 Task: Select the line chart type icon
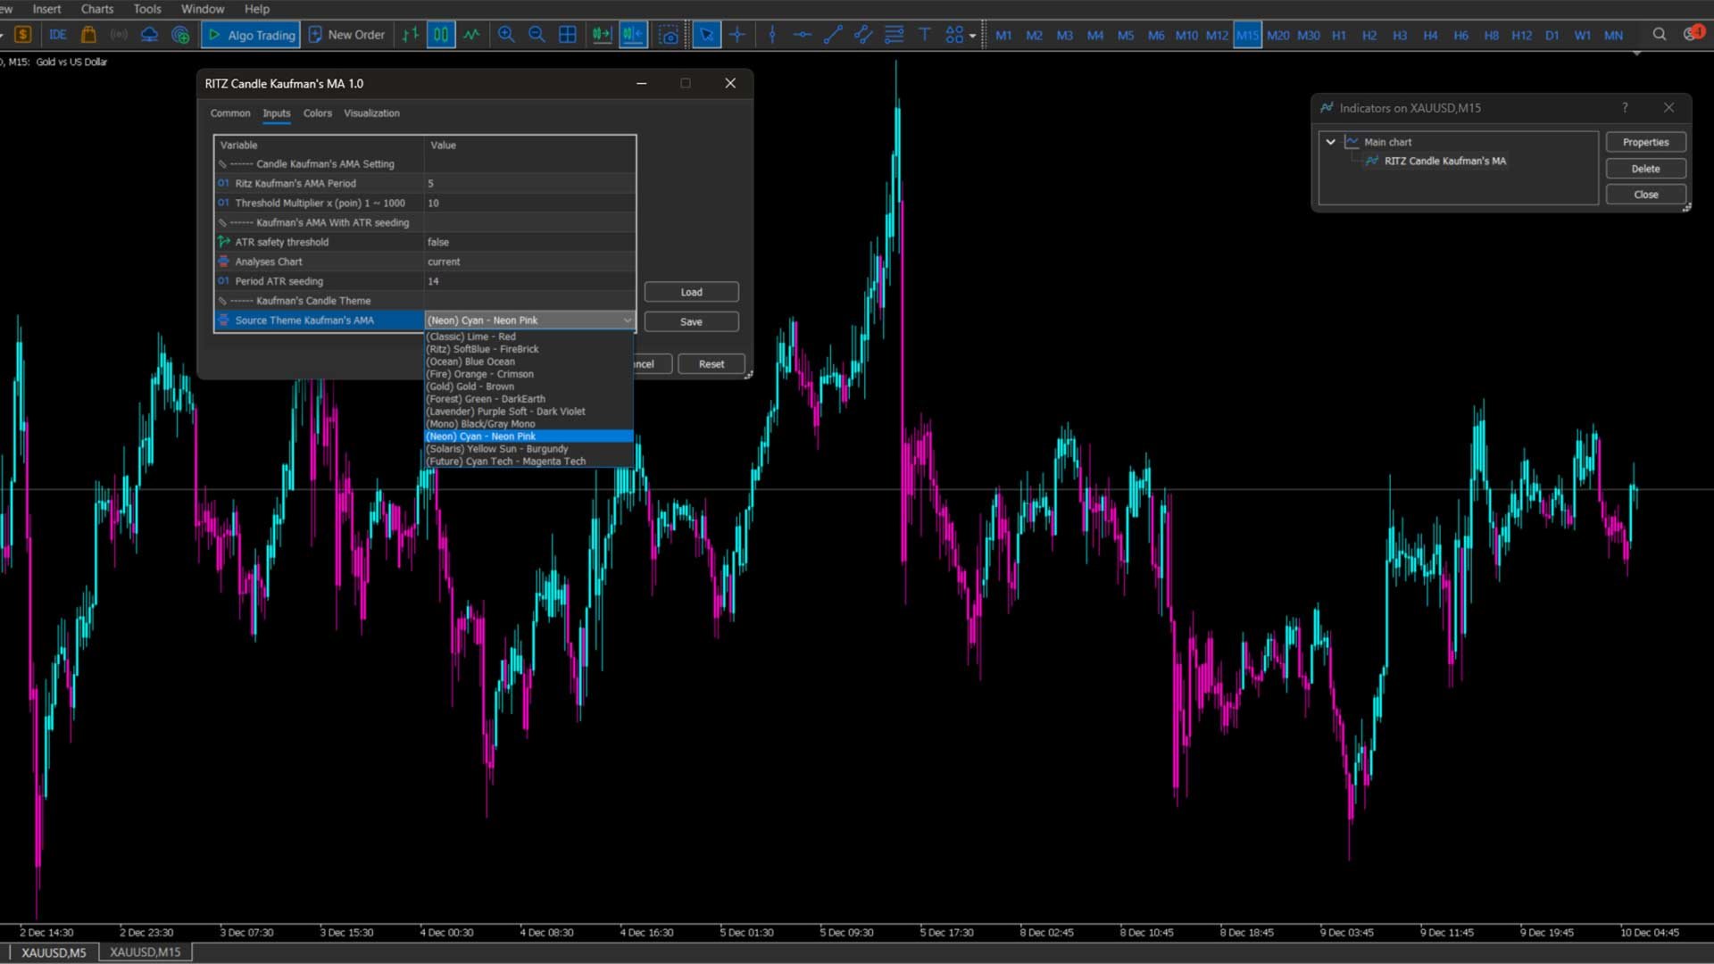[471, 35]
